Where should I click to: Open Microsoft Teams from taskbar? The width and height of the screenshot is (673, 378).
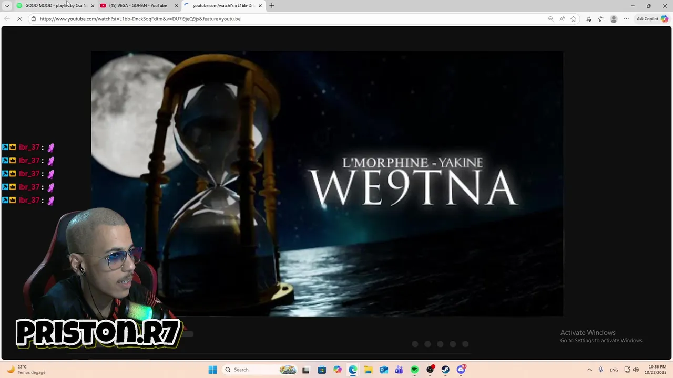click(399, 370)
